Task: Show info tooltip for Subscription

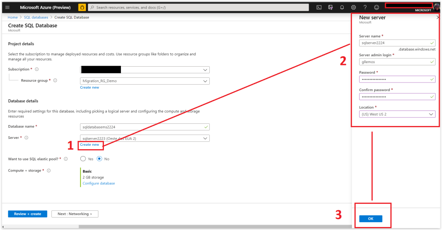Action: (x=37, y=69)
